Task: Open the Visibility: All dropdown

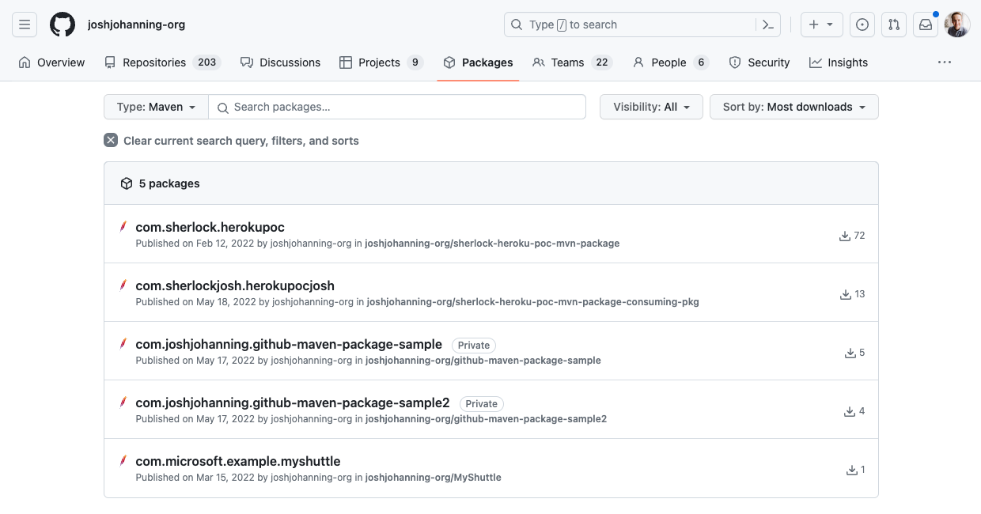Action: point(650,106)
